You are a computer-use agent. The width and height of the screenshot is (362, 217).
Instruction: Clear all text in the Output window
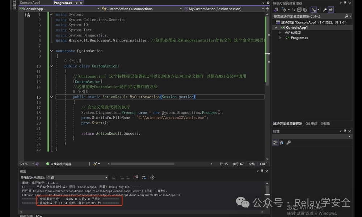pos(136,177)
